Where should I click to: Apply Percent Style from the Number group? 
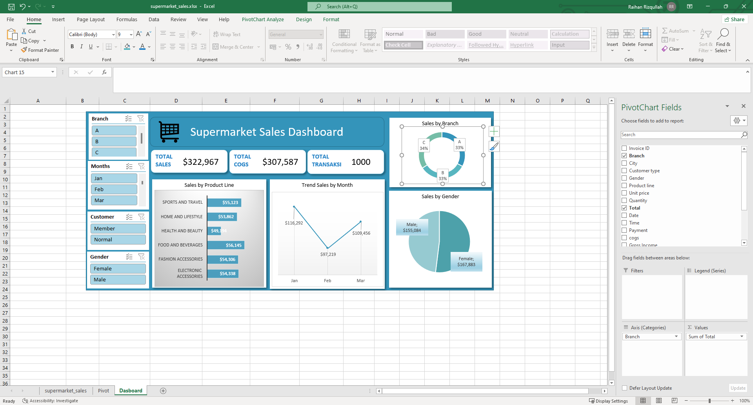288,47
